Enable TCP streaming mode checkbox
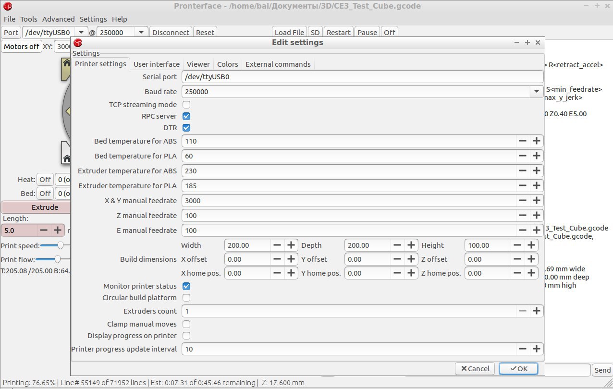Viewport: 613px width, 389px height. [x=186, y=105]
